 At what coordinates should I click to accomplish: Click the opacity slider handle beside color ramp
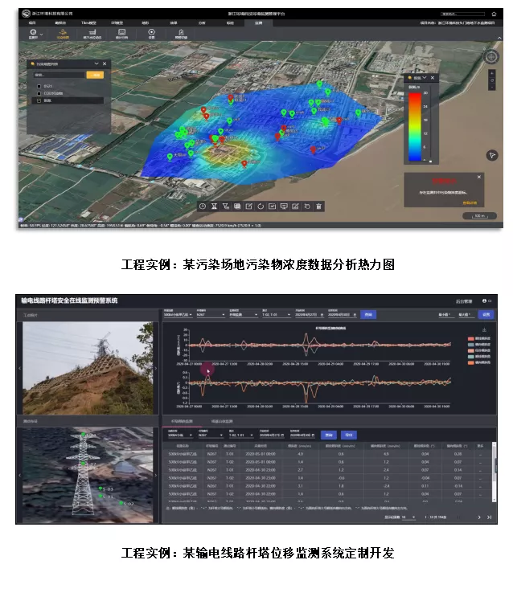430,161
